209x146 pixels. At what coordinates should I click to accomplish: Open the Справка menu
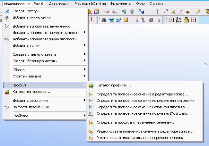coord(156,4)
